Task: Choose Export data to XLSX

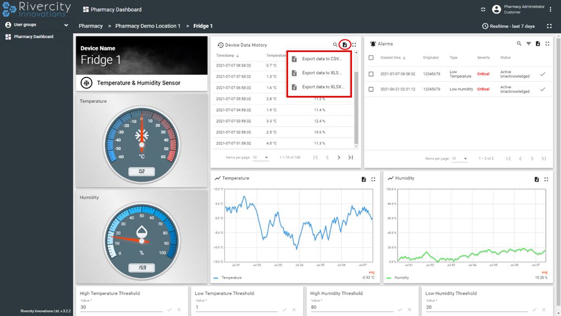Action: [x=323, y=87]
